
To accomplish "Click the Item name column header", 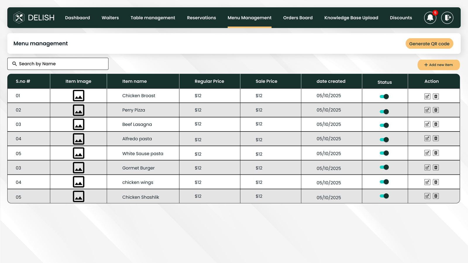I will pyautogui.click(x=135, y=81).
